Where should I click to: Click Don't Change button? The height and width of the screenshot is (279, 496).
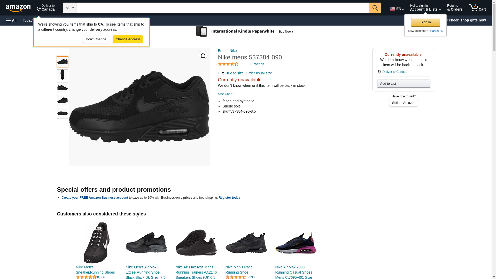click(x=96, y=39)
